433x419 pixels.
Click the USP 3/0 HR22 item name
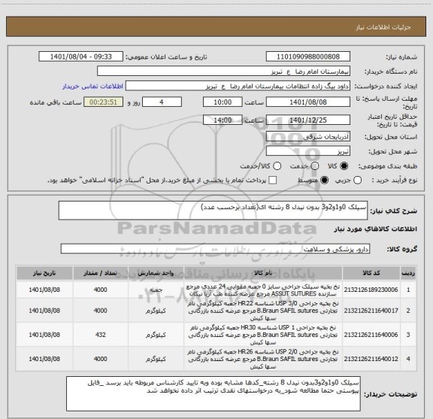pyautogui.click(x=263, y=311)
